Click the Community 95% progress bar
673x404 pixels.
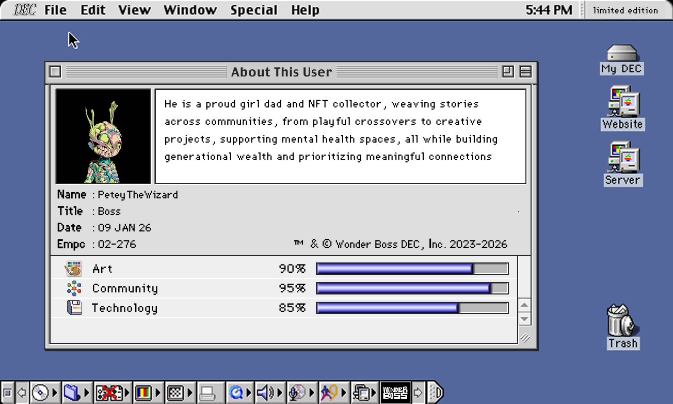tap(412, 288)
